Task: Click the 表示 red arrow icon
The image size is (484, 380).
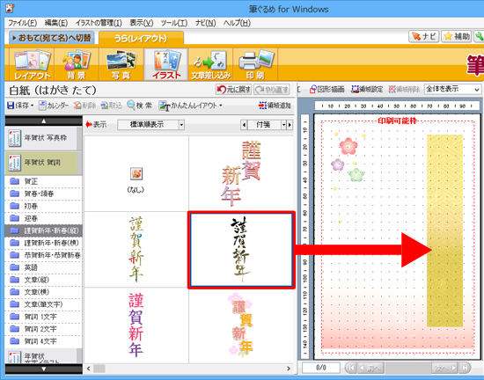Action: pos(89,124)
